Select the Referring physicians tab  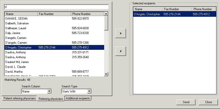coord(51,99)
